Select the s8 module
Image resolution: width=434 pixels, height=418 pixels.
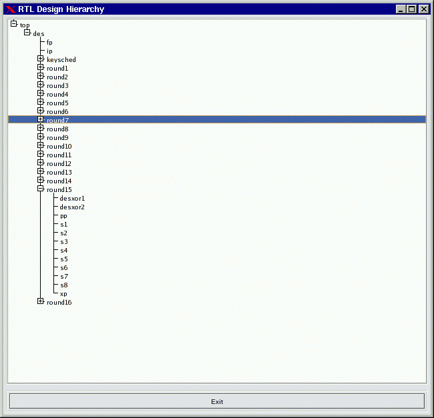pos(64,285)
